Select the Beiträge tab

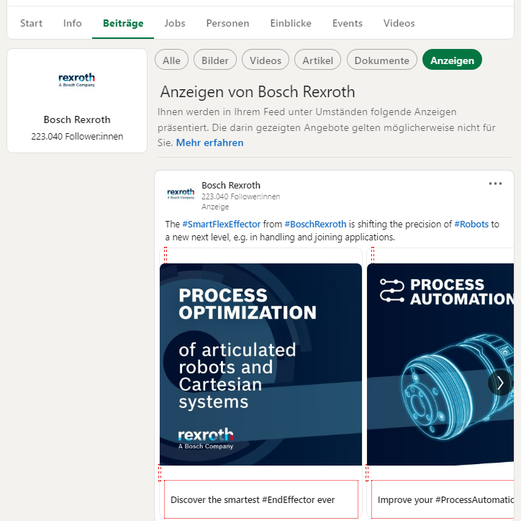tap(123, 23)
